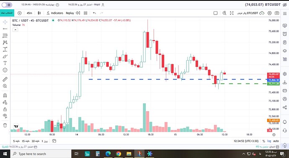
Task: Click the Volume indicator legend label
Action: (16, 25)
